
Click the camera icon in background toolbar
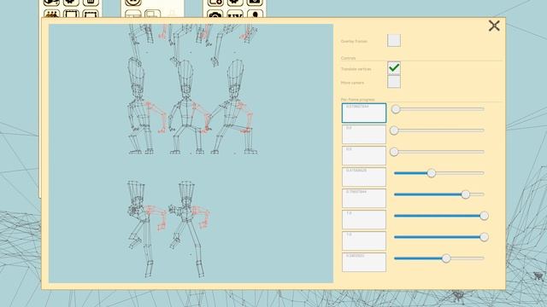(x=215, y=14)
